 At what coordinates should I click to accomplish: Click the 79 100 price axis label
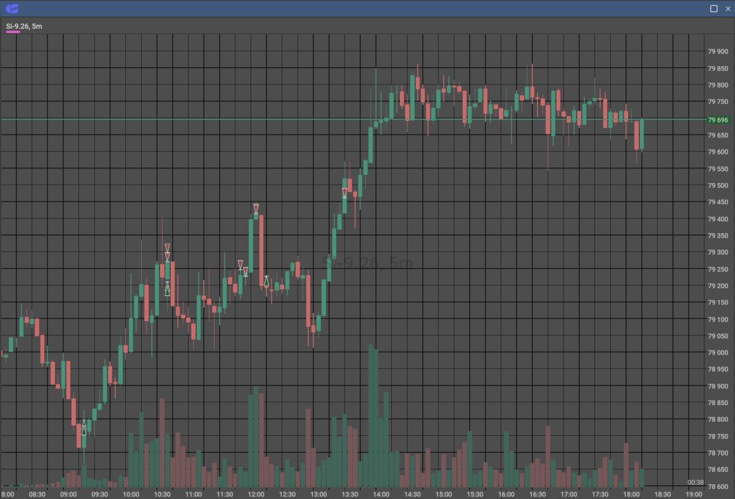point(718,319)
